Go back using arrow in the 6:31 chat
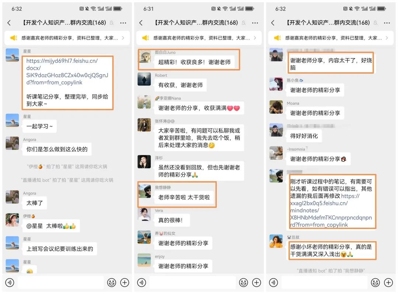Screen dimensions: 398x294 (x=141, y=23)
